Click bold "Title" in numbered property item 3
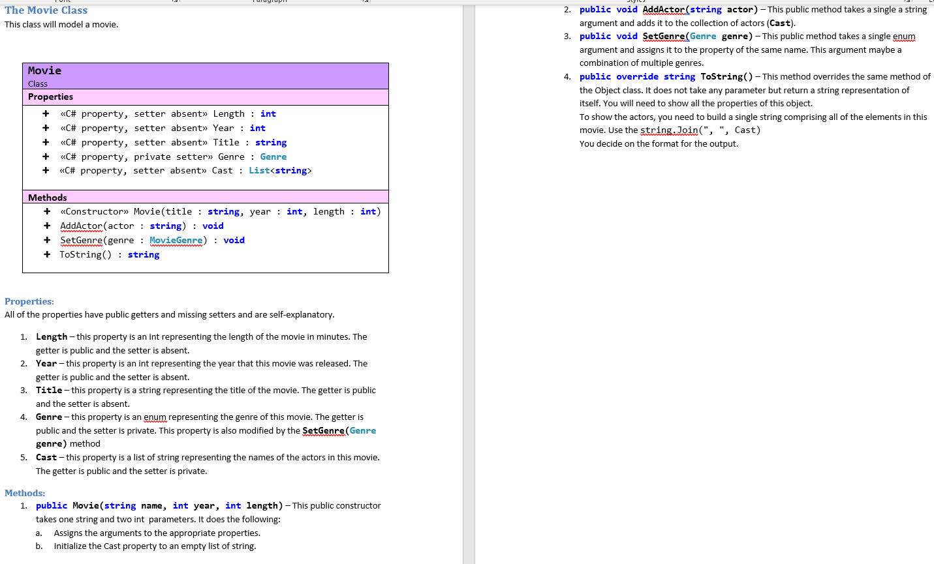The height and width of the screenshot is (564, 934). coord(49,391)
